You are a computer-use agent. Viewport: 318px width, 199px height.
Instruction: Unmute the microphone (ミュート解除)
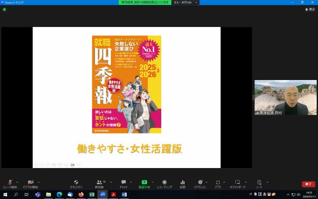[x=10, y=183]
